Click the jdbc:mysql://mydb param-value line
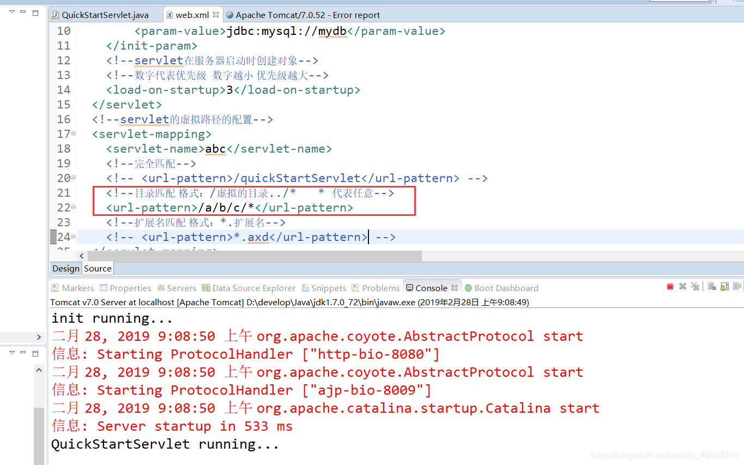 (290, 31)
